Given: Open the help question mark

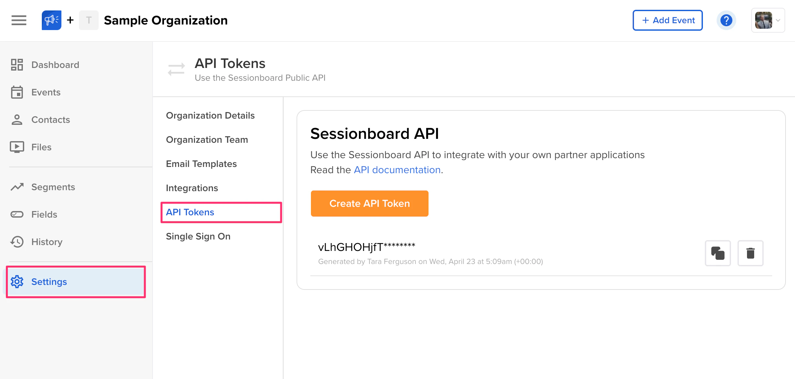Looking at the screenshot, I should 726,20.
